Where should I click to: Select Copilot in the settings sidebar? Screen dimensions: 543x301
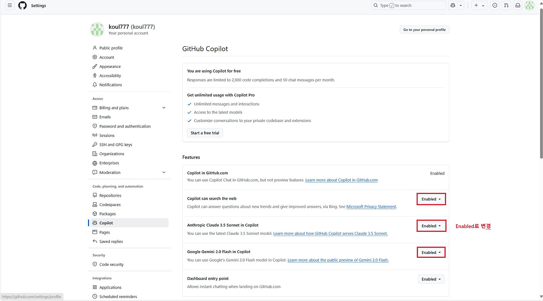click(x=106, y=223)
